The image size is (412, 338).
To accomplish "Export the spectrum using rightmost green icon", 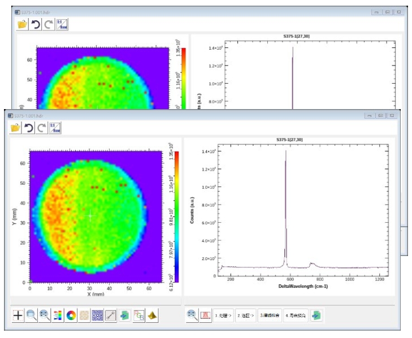I will pyautogui.click(x=316, y=315).
